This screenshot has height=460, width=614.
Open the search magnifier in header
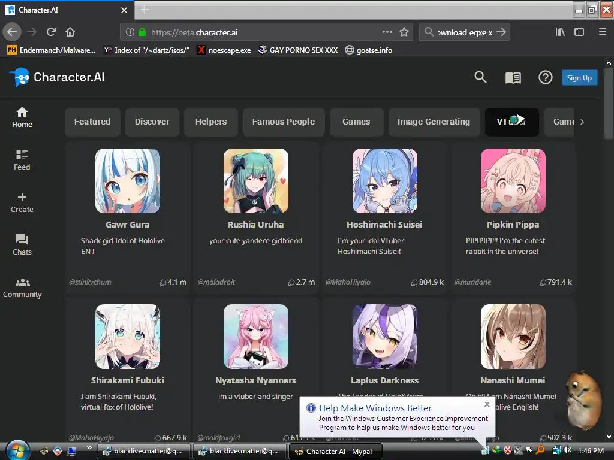(x=480, y=77)
